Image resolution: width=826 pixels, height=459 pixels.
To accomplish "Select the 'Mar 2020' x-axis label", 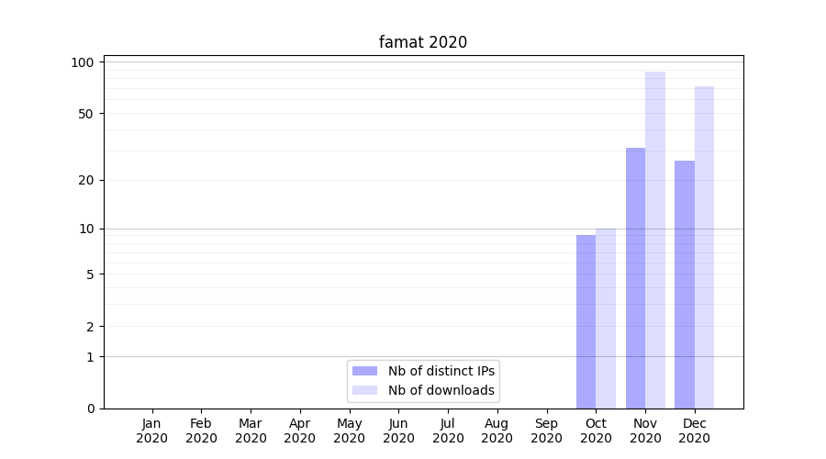I will click(x=251, y=431).
